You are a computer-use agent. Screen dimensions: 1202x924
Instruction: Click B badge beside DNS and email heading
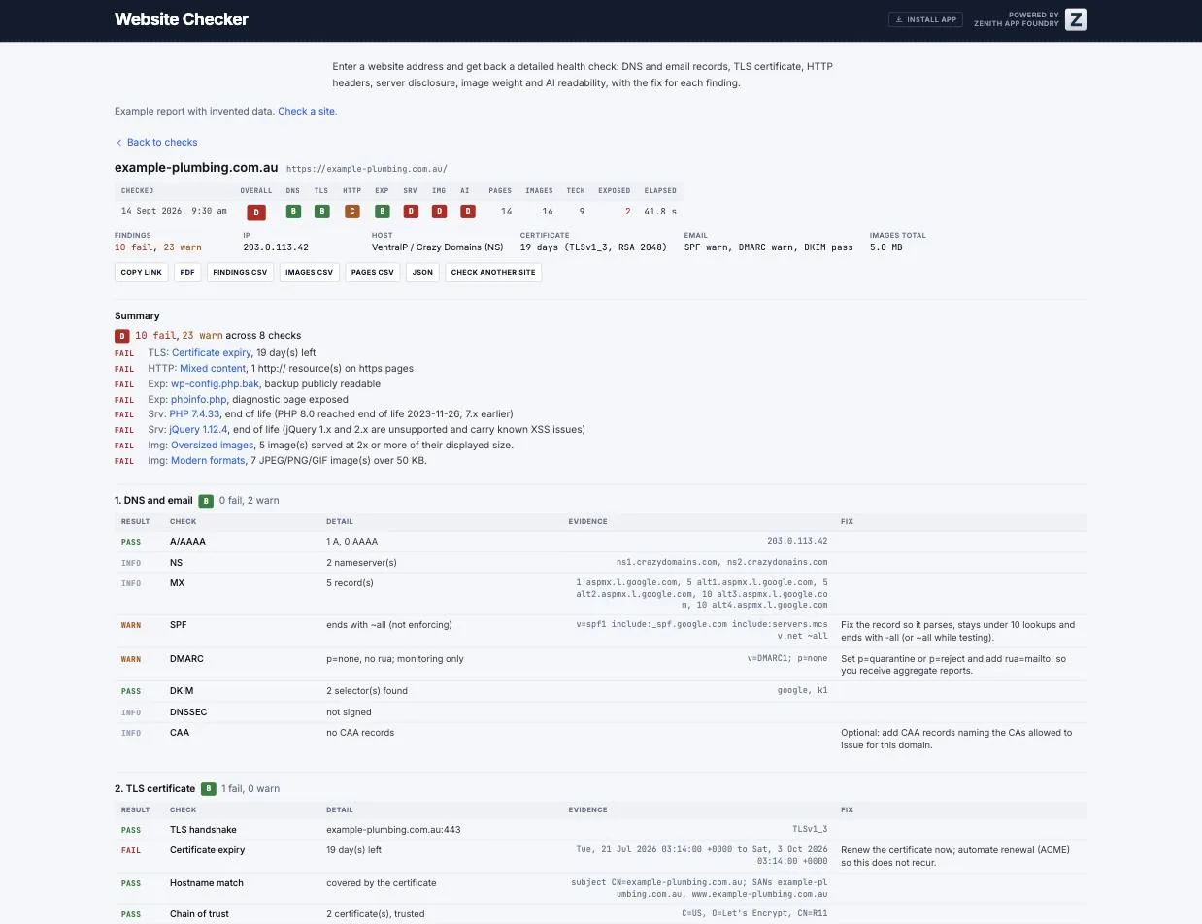(x=206, y=501)
